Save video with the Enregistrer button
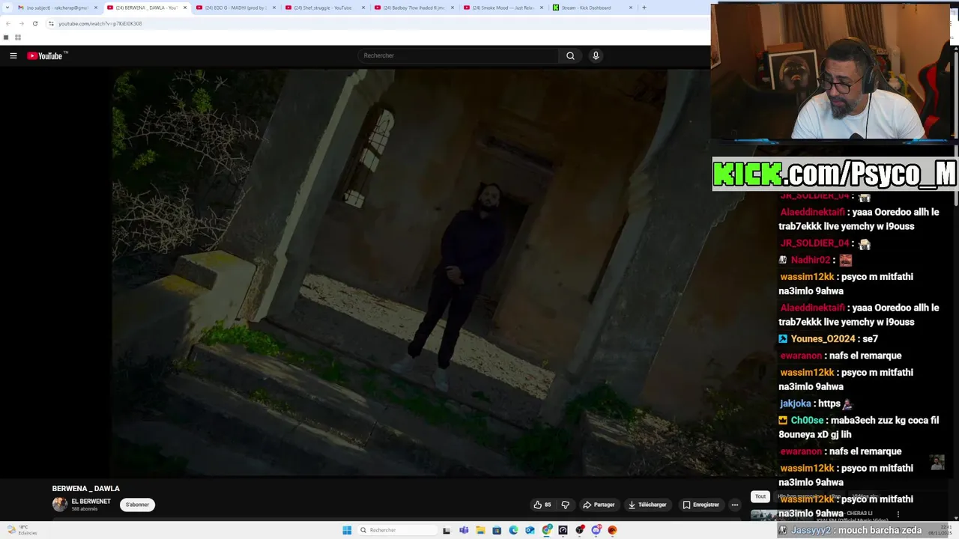Image resolution: width=959 pixels, height=539 pixels. tap(701, 505)
